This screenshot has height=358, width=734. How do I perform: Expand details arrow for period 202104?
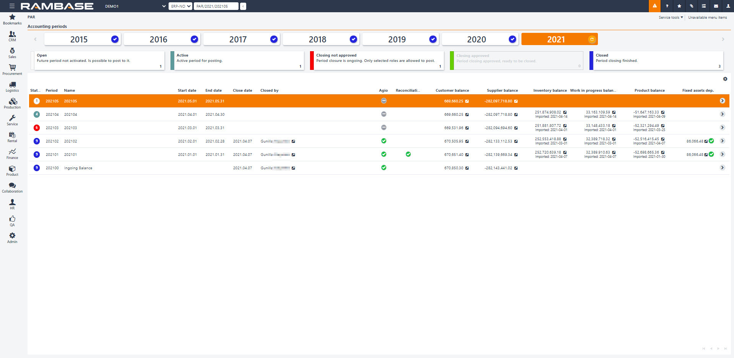[x=722, y=114]
